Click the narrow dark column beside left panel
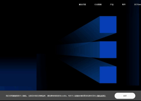Viewport: 141px width, 101px height. [x=41, y=72]
